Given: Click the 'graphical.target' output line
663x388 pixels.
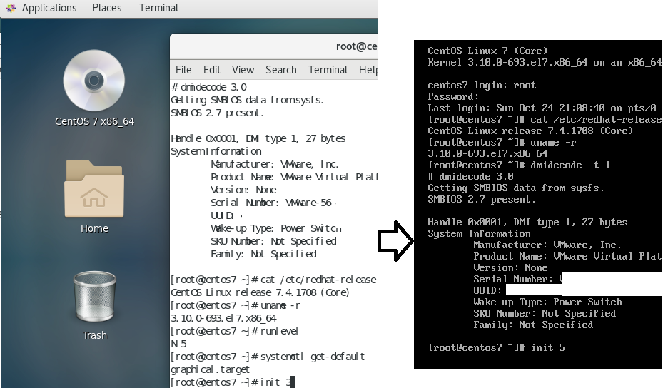Looking at the screenshot, I should (x=210, y=370).
